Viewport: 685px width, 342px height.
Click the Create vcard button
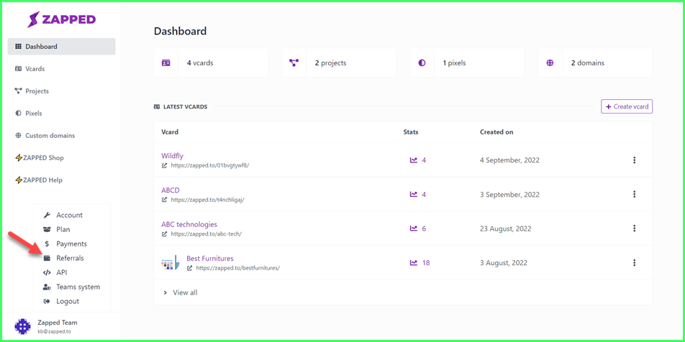(x=627, y=106)
